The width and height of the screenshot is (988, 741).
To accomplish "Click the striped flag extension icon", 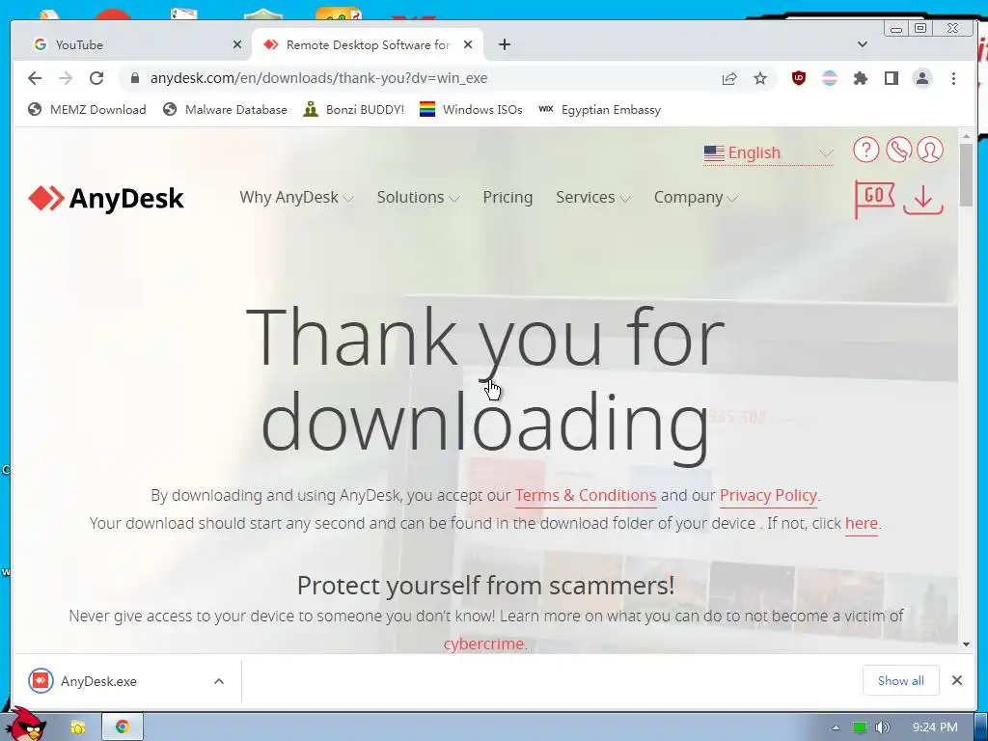I will click(829, 78).
